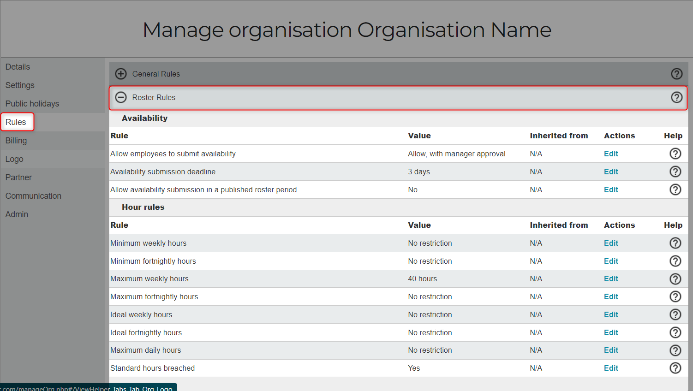693x391 pixels.
Task: Edit the Minimum fortnightly hours rule
Action: click(x=611, y=261)
